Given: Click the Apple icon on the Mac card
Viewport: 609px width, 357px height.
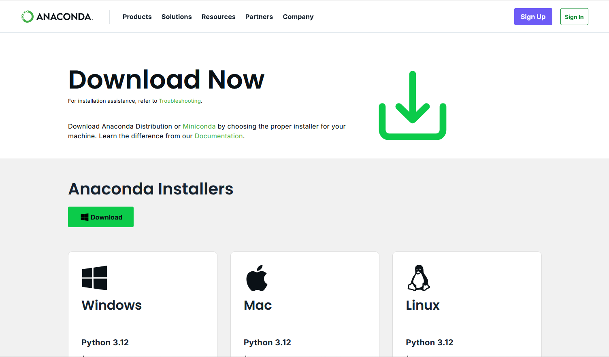Looking at the screenshot, I should click(257, 278).
